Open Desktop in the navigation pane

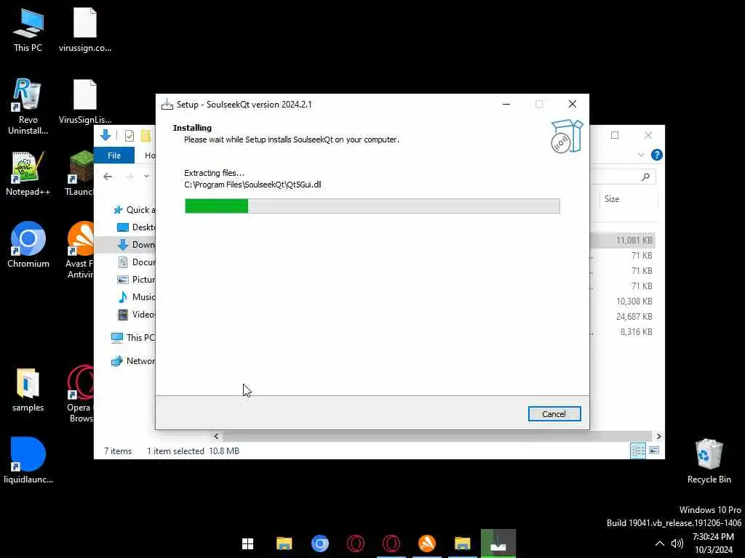tap(136, 227)
